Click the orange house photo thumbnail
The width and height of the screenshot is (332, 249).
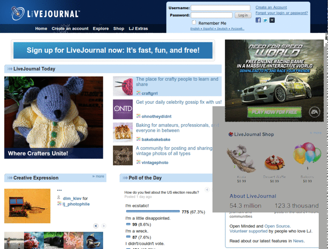(27, 206)
